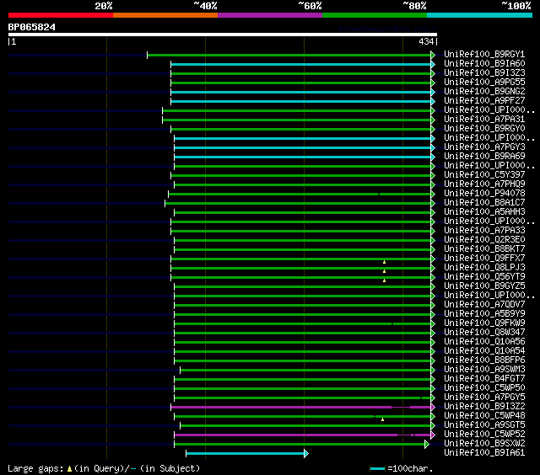Click the UniRef100_B9SXW2 hit label
The width and height of the screenshot is (540, 475).
(483, 444)
